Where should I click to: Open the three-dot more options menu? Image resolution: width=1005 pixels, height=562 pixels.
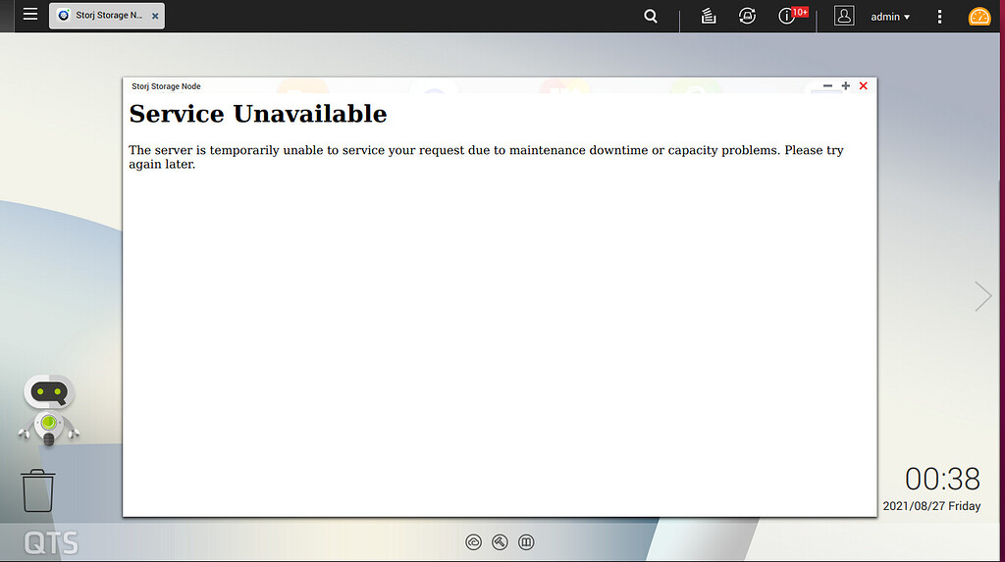[x=939, y=17]
